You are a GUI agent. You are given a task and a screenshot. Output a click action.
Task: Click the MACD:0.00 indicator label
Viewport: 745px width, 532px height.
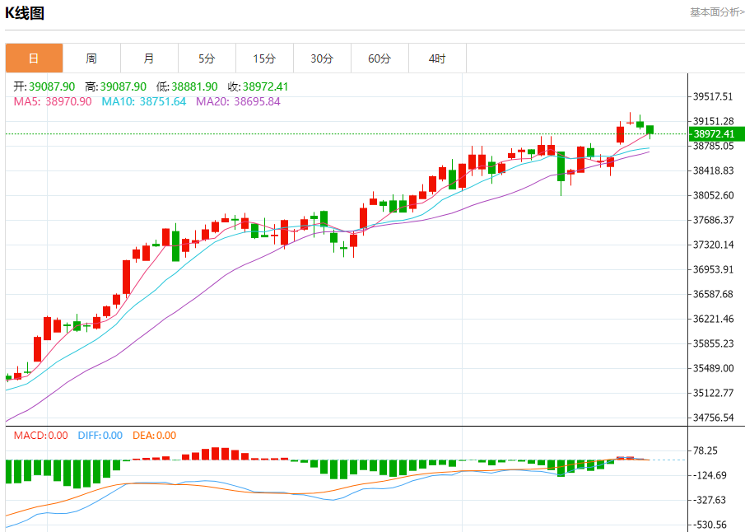41,436
